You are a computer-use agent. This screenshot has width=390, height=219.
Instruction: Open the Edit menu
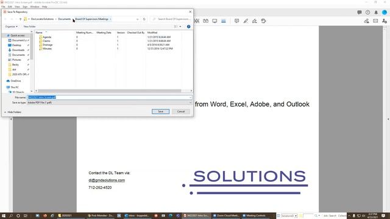coord(10,7)
